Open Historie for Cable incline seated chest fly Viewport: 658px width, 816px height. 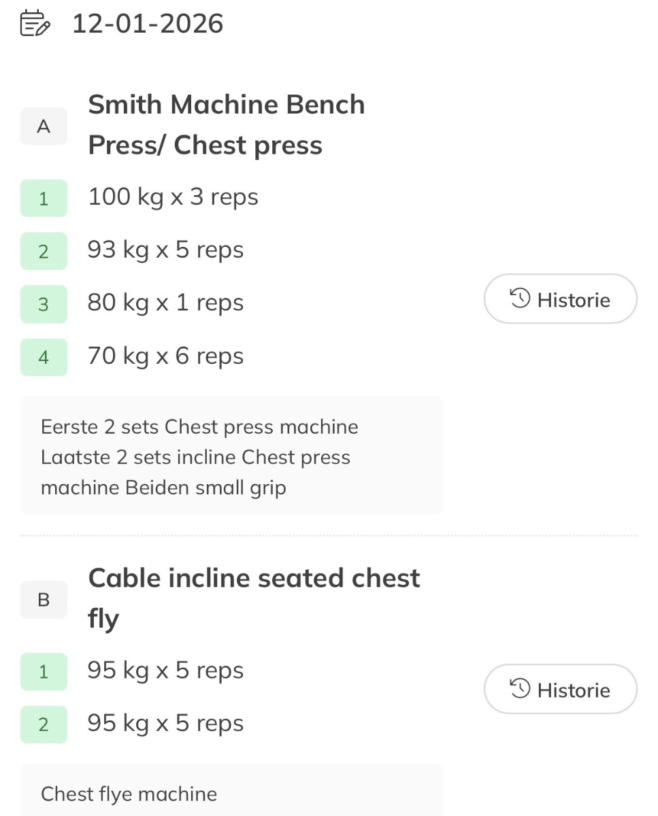(560, 690)
